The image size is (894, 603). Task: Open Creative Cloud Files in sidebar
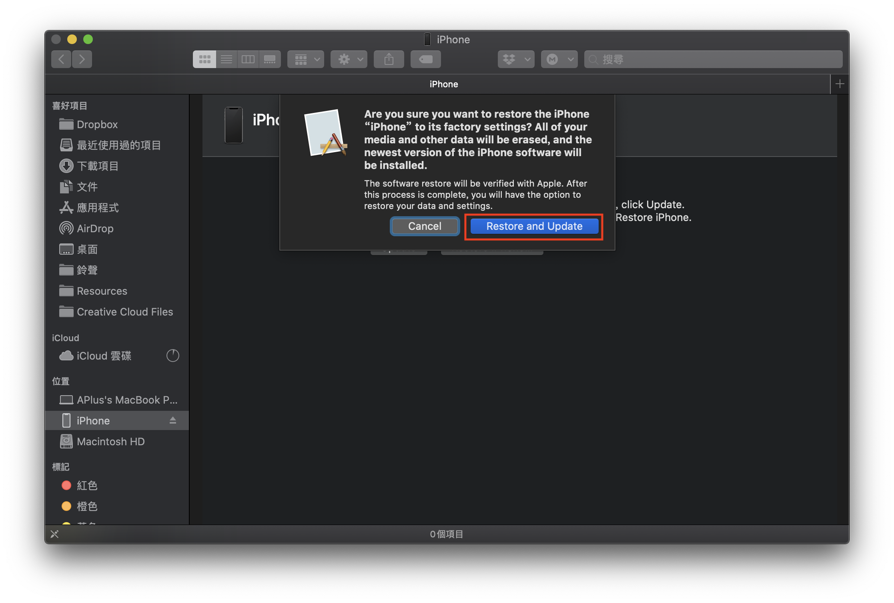click(117, 312)
